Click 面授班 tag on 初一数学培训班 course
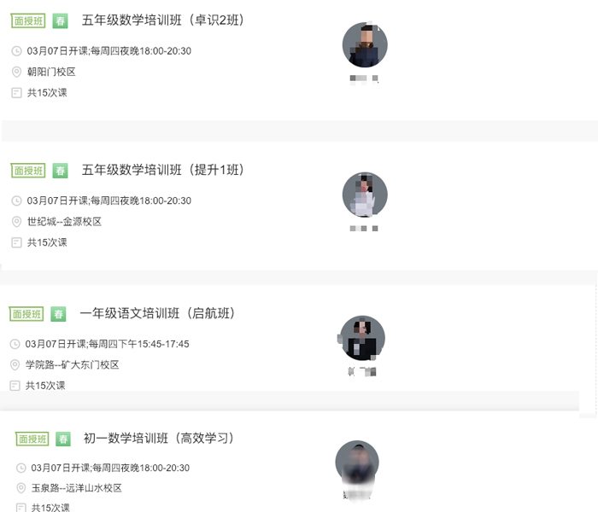Screen dimensions: 598x512 coord(32,439)
